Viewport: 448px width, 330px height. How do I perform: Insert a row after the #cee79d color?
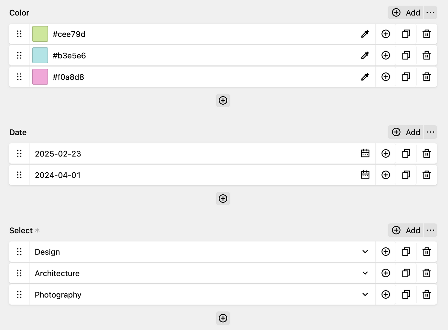coord(386,34)
